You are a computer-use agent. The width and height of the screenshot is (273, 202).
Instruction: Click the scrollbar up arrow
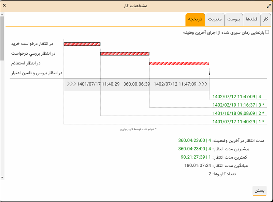tap(2, 15)
